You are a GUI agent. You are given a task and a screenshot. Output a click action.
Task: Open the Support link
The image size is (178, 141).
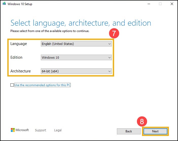click(x=41, y=130)
